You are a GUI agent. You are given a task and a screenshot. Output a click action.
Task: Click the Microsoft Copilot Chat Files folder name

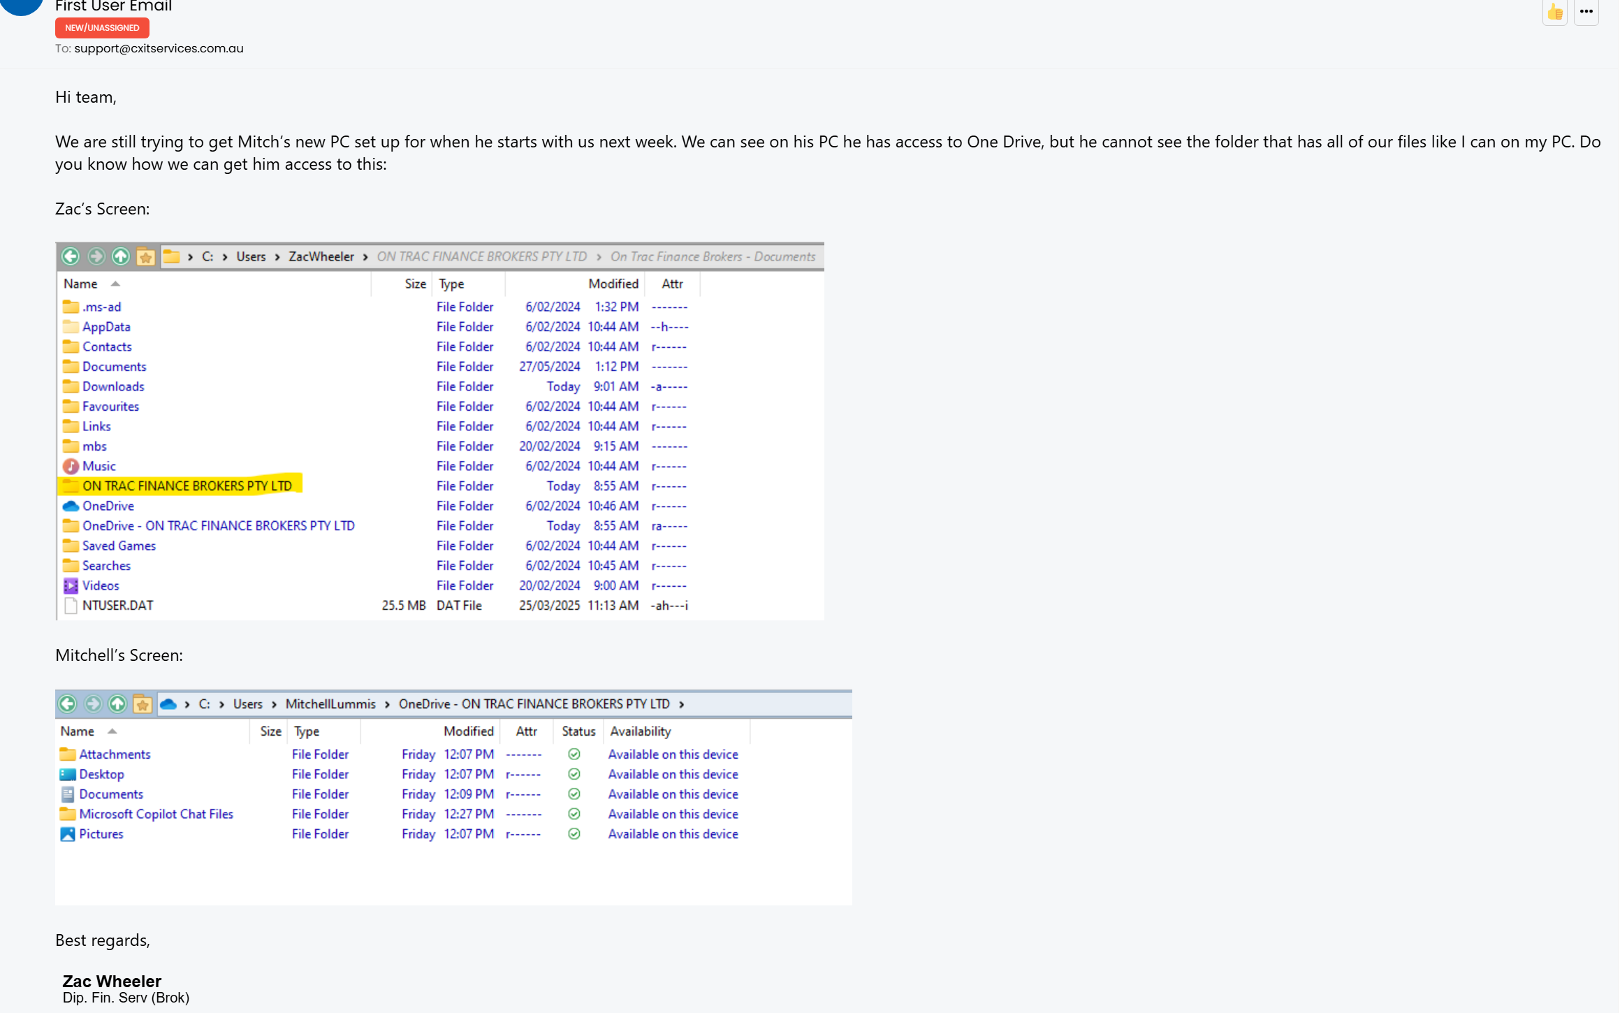156,814
